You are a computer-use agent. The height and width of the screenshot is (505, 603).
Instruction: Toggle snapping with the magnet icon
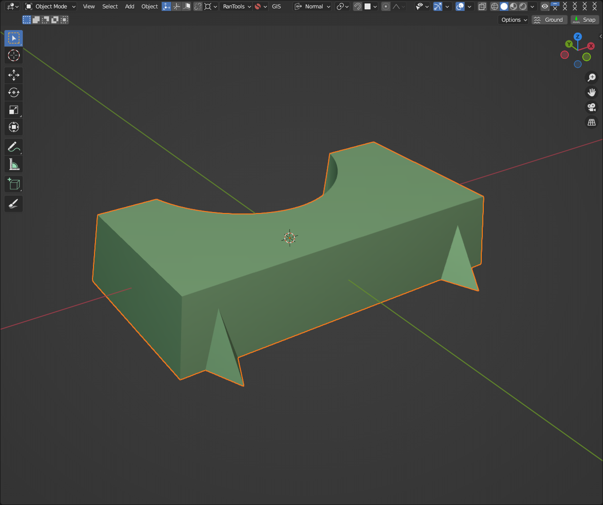(x=357, y=6)
